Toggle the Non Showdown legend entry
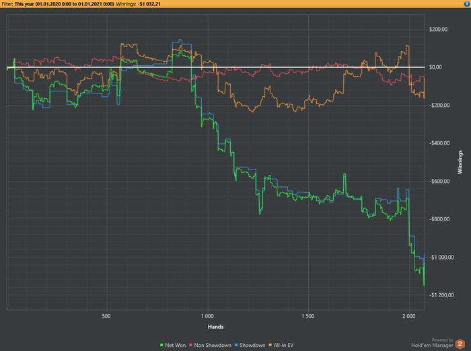 click(210, 346)
